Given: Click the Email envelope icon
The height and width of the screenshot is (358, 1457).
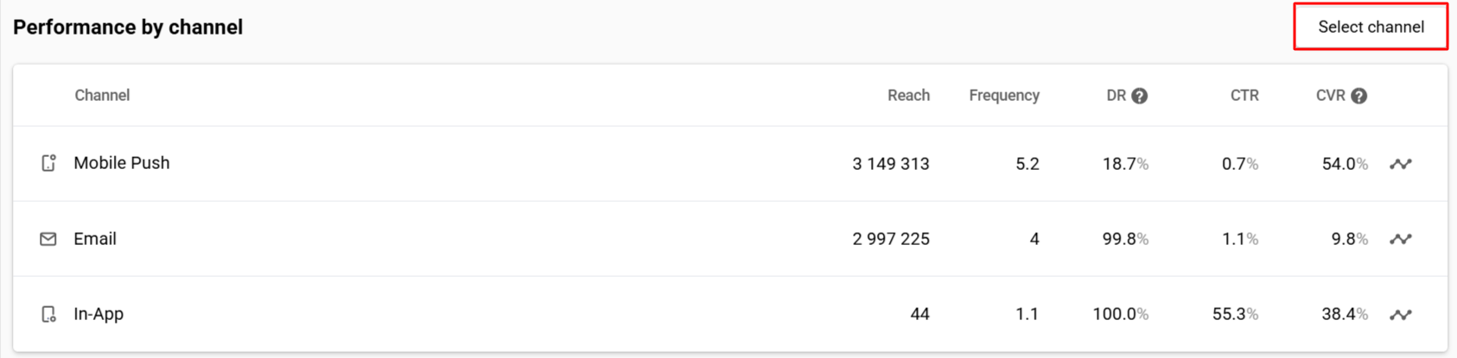Looking at the screenshot, I should 48,239.
